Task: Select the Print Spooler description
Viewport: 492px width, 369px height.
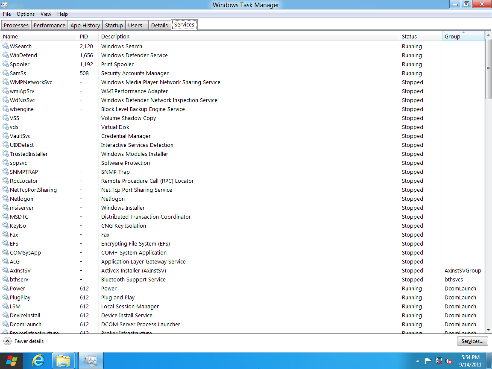Action: 117,64
